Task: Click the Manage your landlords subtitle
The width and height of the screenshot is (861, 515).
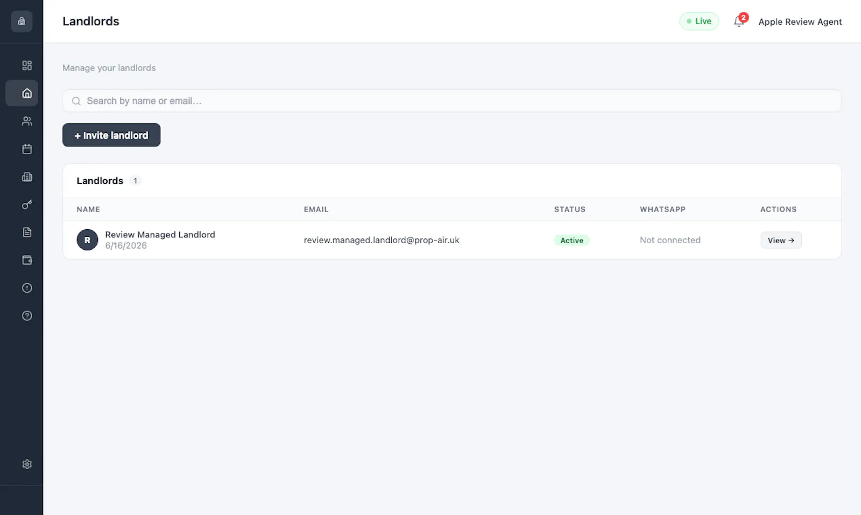Action: [109, 68]
